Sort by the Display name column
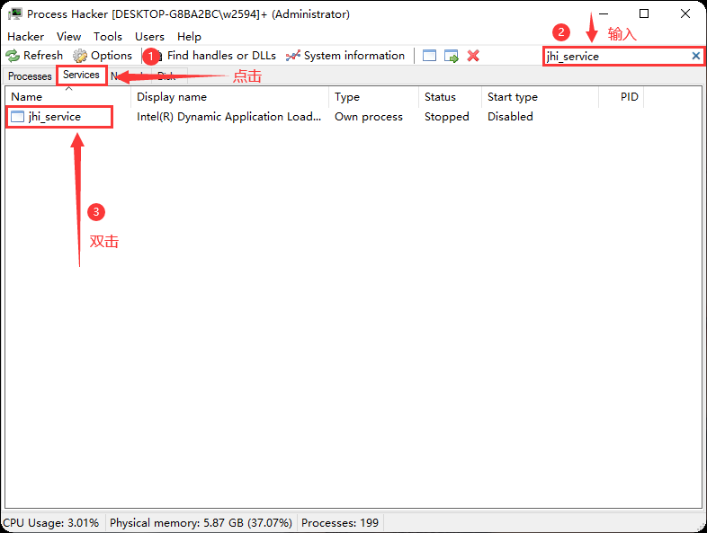 [x=172, y=97]
